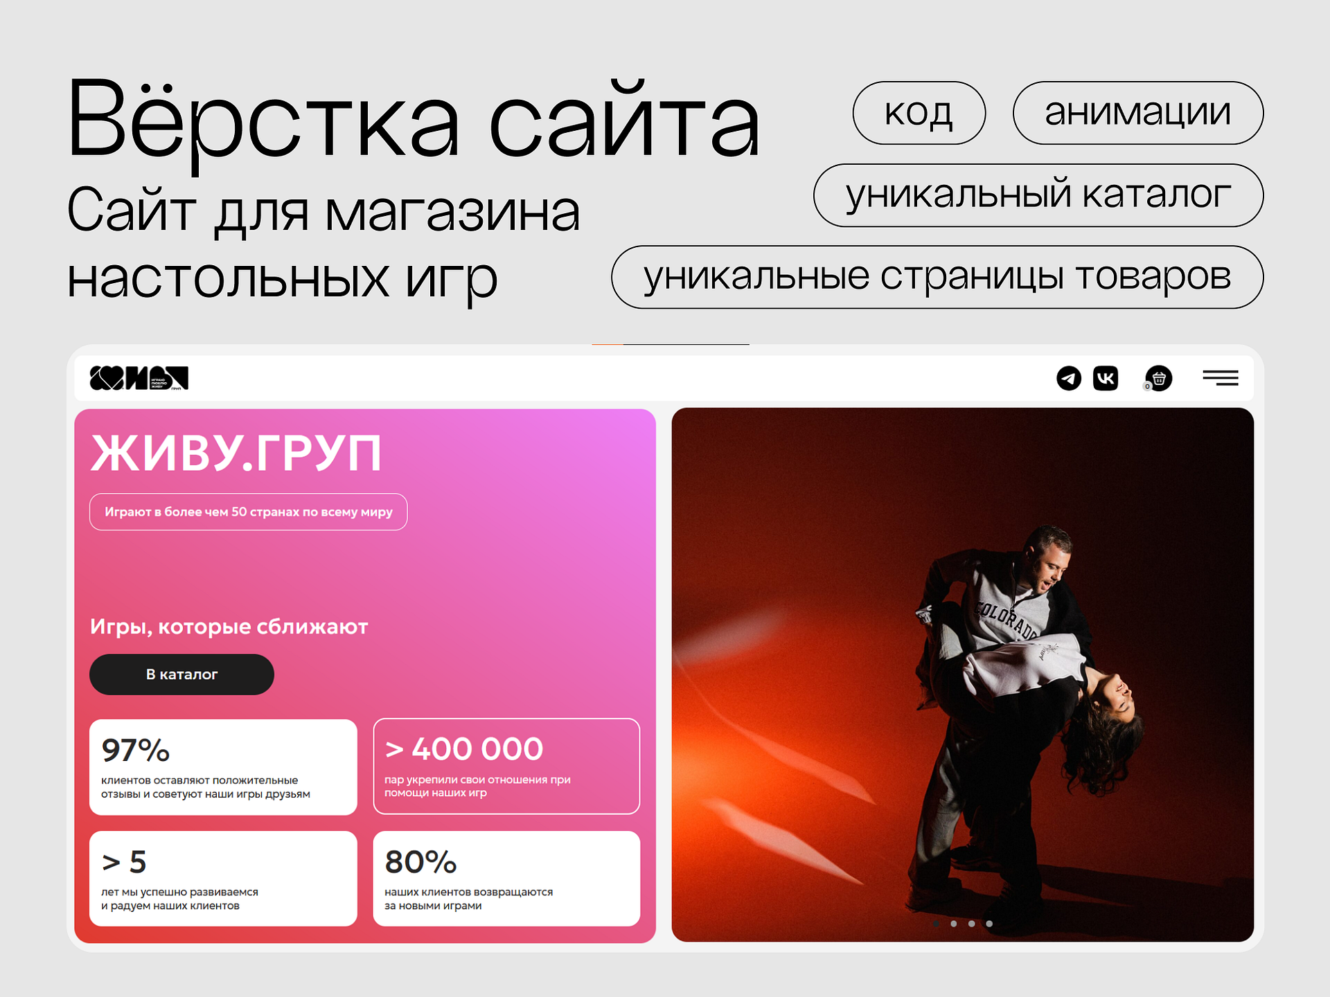This screenshot has width=1330, height=997.
Task: Click the '50 странах' info badge
Action: [x=248, y=512]
